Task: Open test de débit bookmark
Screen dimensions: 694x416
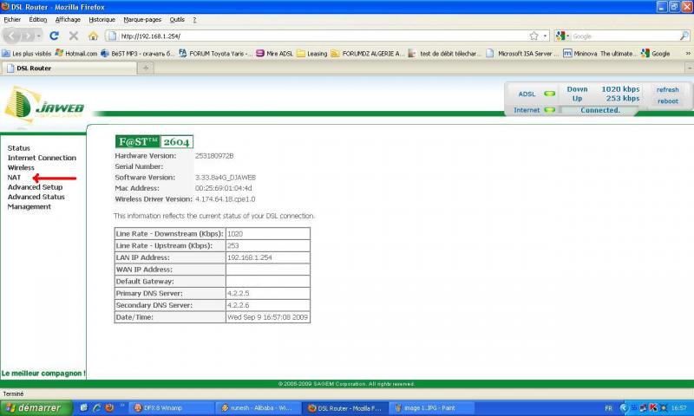Action: 444,54
